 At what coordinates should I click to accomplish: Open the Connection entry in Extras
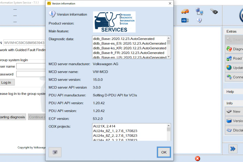pyautogui.click(x=234, y=77)
